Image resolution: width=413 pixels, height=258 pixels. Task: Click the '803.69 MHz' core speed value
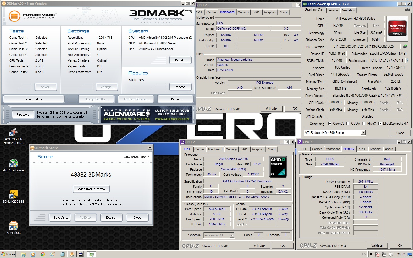point(217,209)
